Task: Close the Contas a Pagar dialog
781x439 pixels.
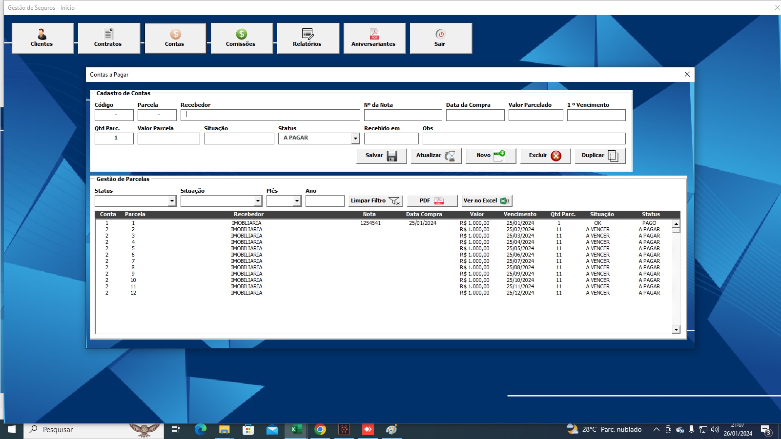Action: pos(687,74)
